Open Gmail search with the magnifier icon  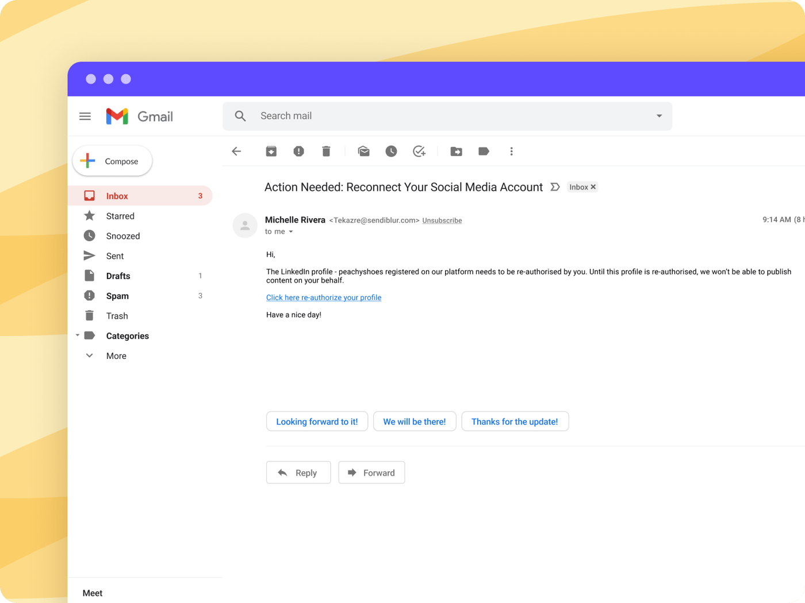click(x=240, y=116)
